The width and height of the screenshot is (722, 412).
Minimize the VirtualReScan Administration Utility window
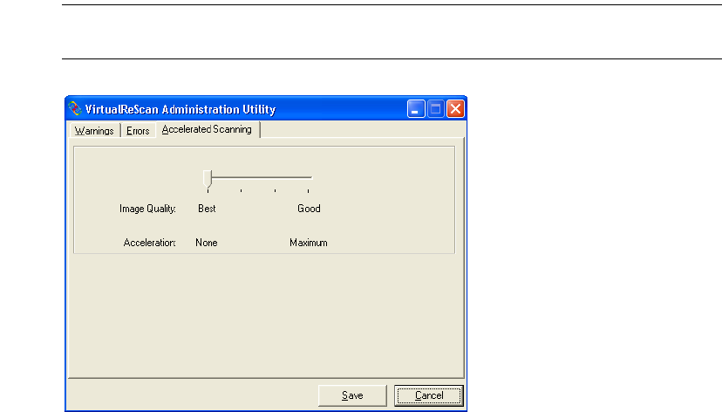click(417, 109)
